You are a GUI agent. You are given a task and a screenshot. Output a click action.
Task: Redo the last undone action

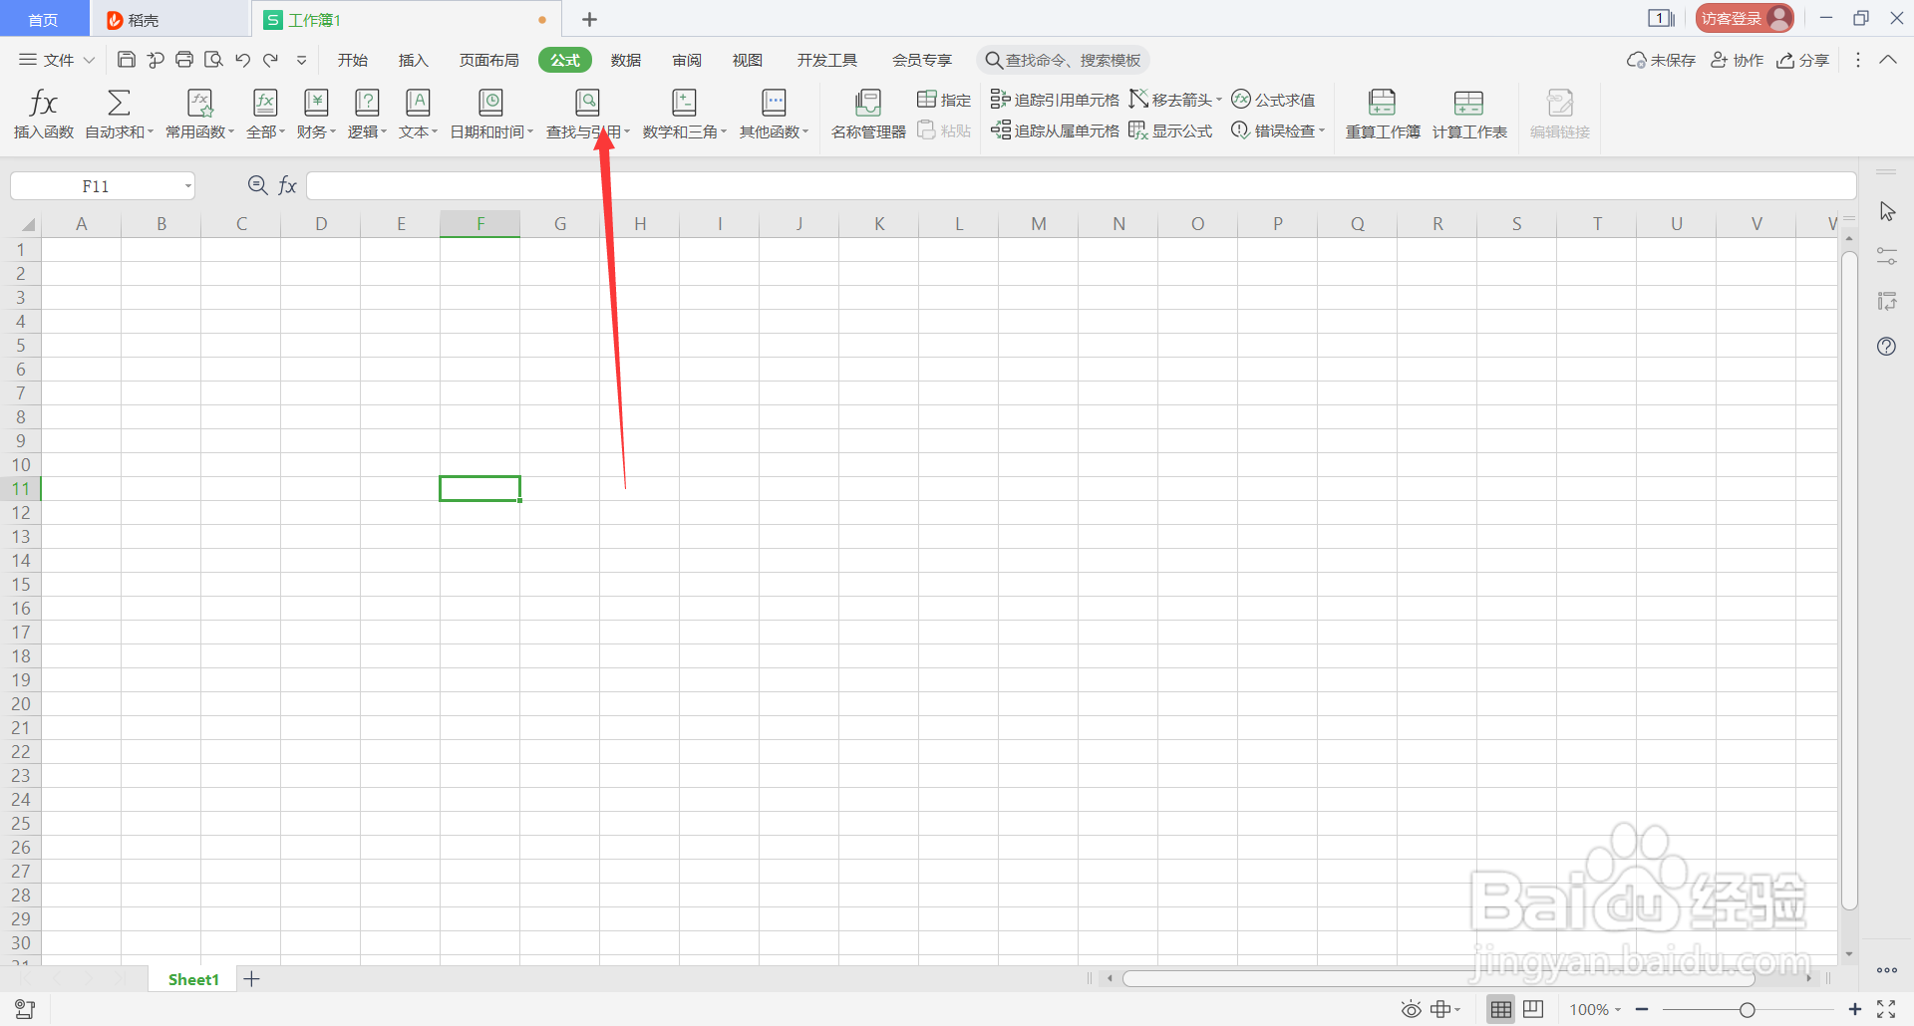pyautogui.click(x=271, y=60)
